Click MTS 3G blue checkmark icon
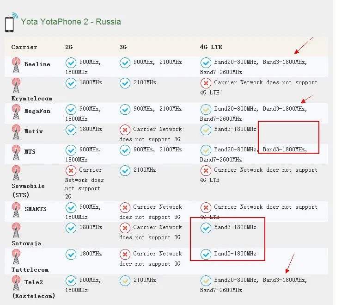The height and width of the screenshot is (305, 354). pos(125,150)
